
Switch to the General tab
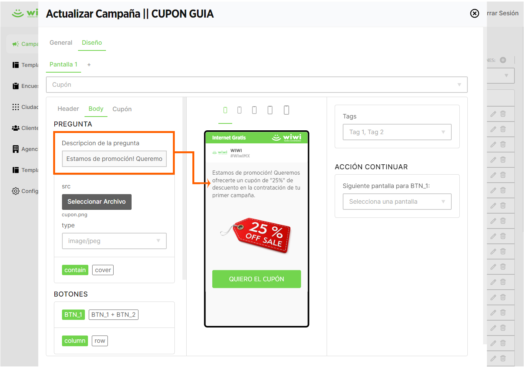(x=61, y=43)
